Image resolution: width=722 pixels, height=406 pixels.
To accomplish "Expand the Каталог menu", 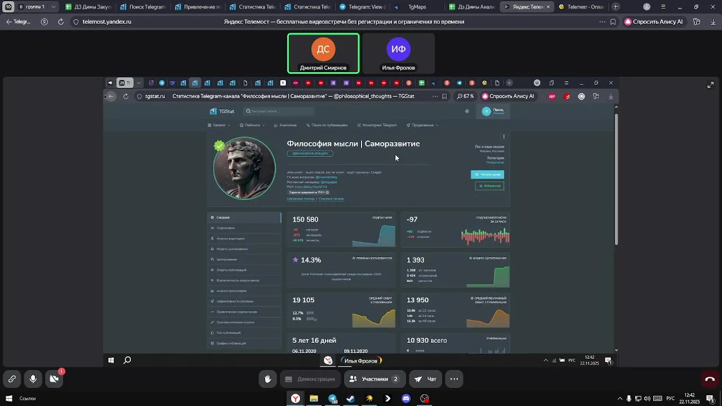I will click(219, 125).
